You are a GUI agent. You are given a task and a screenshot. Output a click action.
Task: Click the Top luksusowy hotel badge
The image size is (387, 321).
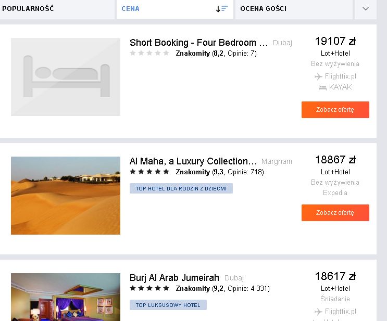point(168,305)
